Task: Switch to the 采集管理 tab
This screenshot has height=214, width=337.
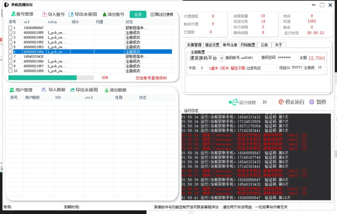Action: [x=194, y=45]
